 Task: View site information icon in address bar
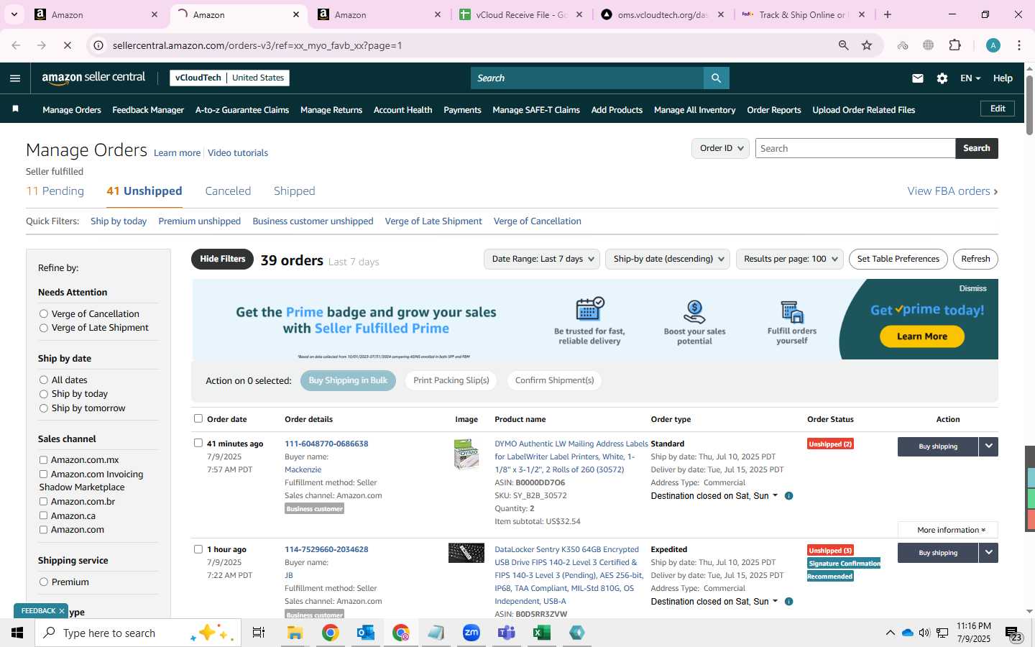coord(99,45)
